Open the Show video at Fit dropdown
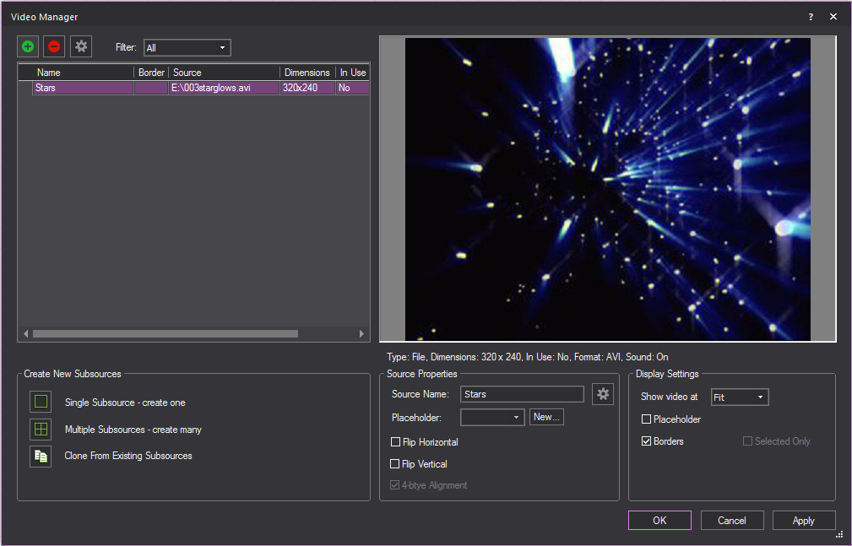Screen dimensions: 852x546 point(740,397)
